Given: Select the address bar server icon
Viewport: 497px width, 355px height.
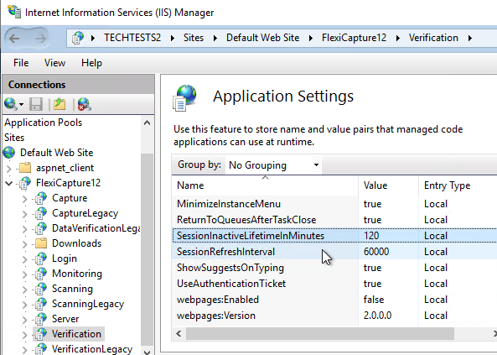Looking at the screenshot, I should tap(78, 38).
